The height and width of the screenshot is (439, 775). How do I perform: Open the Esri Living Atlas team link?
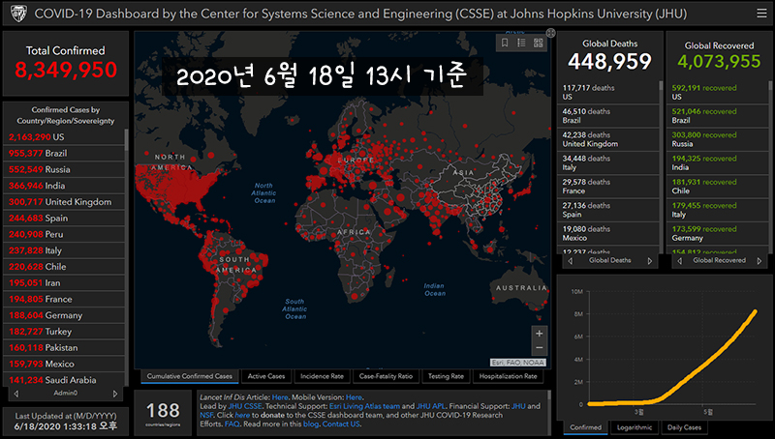[365, 406]
